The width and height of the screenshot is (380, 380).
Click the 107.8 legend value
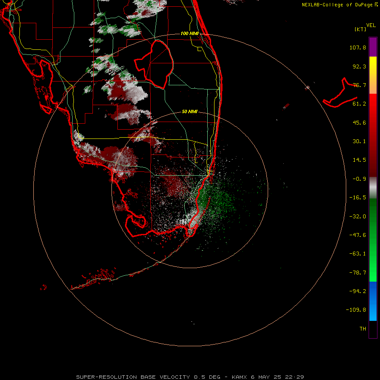[x=358, y=47]
